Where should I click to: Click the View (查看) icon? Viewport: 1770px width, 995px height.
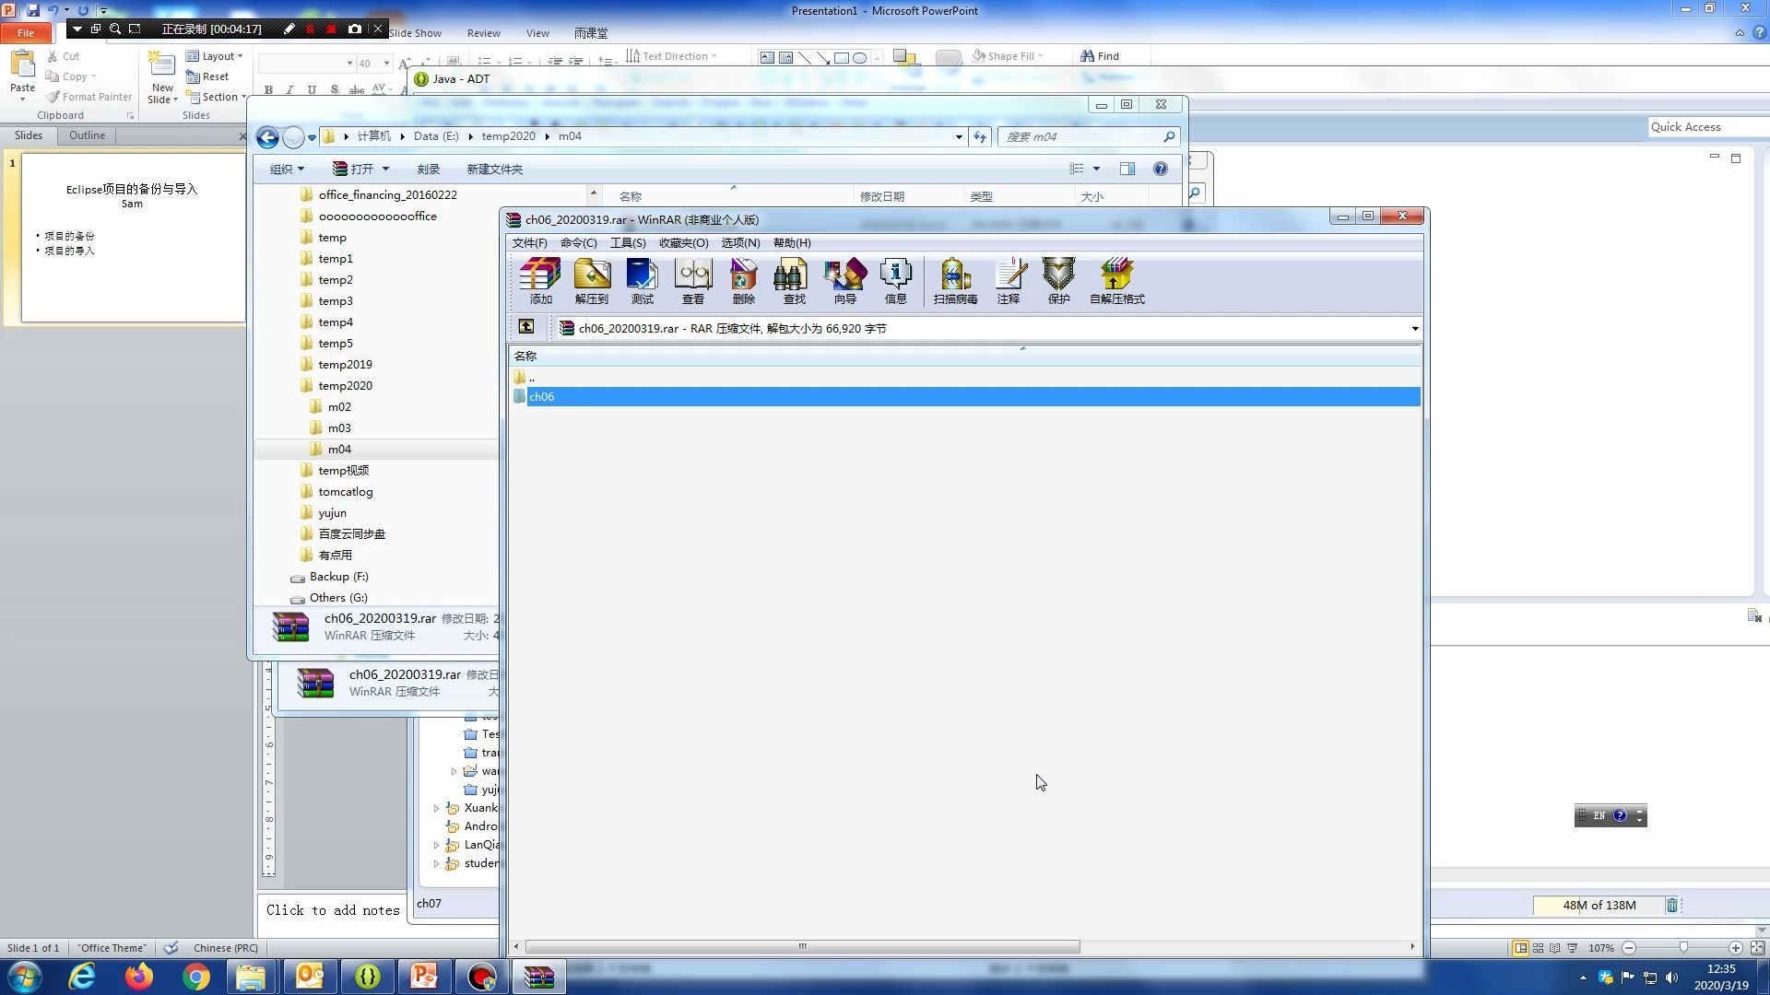[x=692, y=281]
